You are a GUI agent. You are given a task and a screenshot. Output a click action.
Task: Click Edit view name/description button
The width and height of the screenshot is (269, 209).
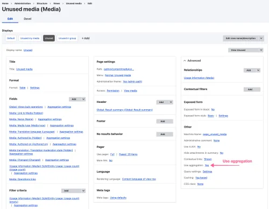240,38
